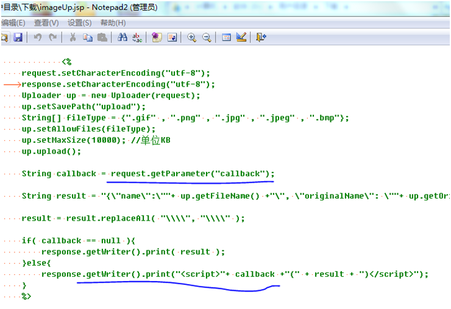
Task: Click the Redo arrow icon
Action: (52, 37)
